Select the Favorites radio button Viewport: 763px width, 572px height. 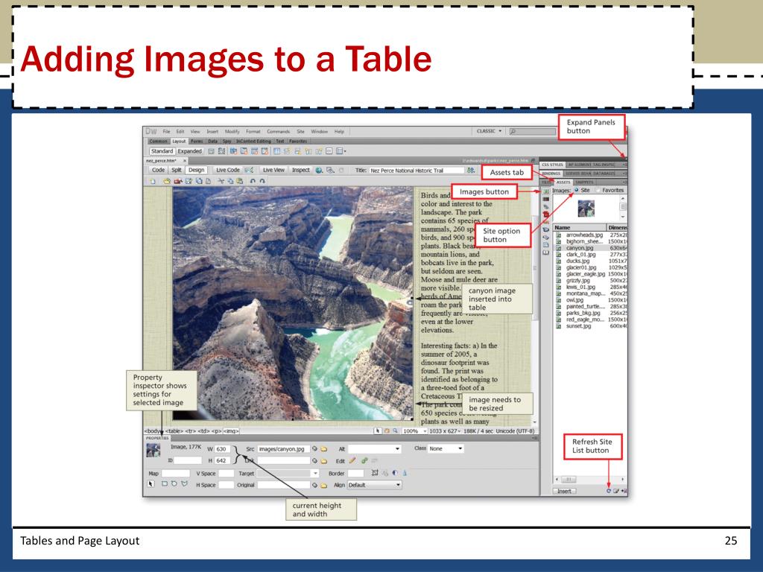[x=598, y=190]
